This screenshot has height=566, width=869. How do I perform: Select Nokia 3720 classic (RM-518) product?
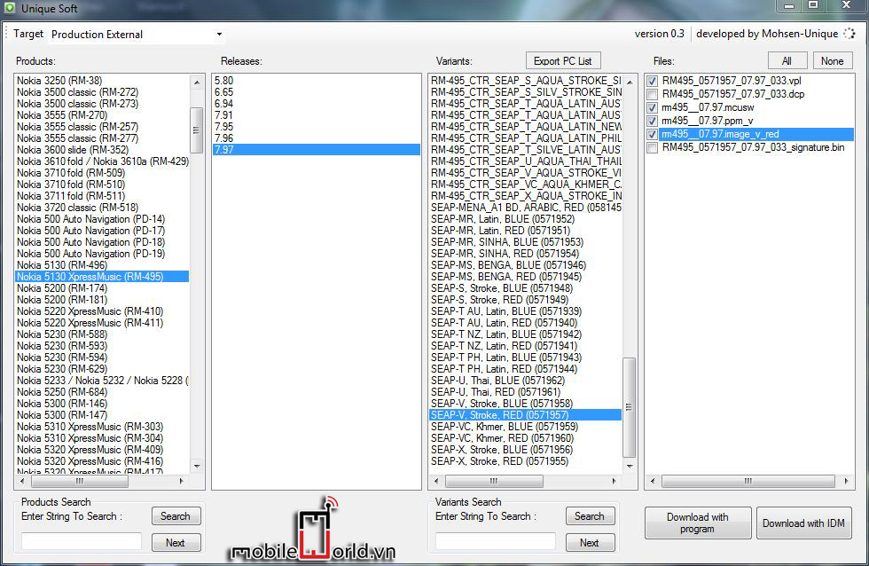click(x=102, y=208)
